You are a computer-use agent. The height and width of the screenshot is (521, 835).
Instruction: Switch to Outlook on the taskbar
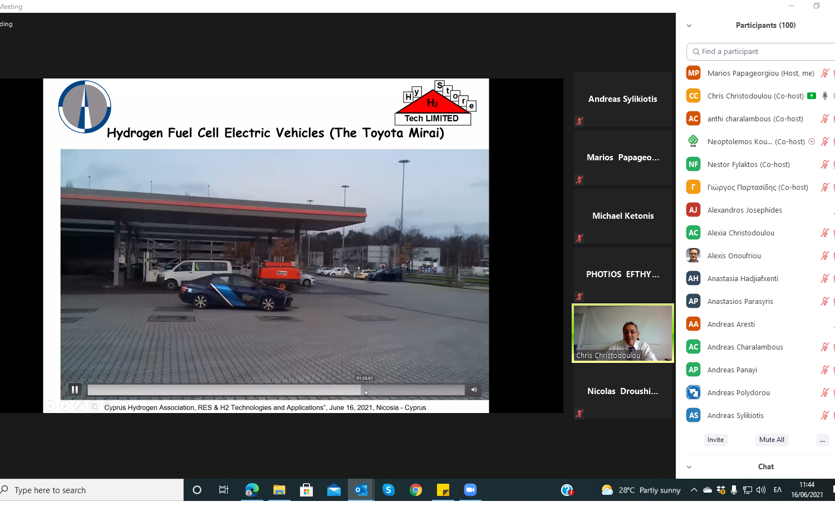click(x=361, y=490)
